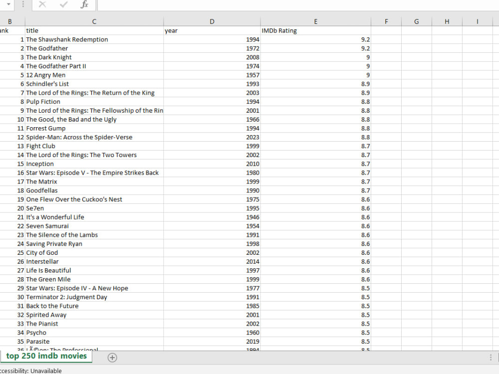Select 'Seven Samurai' cell
The image size is (499, 374).
(94, 226)
